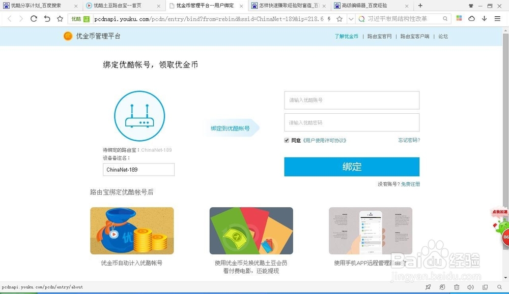Click the Youku account input field
Image resolution: width=509 pixels, height=294 pixels.
(352, 100)
